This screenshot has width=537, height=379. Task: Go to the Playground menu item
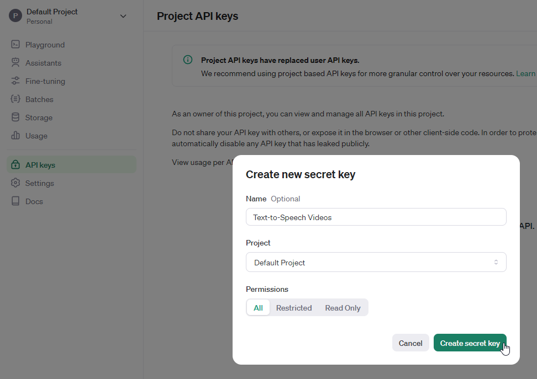tap(45, 45)
